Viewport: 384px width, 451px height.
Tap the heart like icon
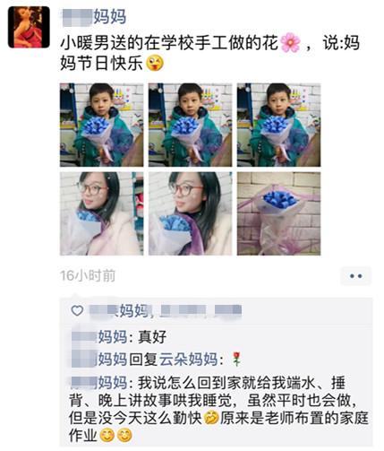pos(77,311)
